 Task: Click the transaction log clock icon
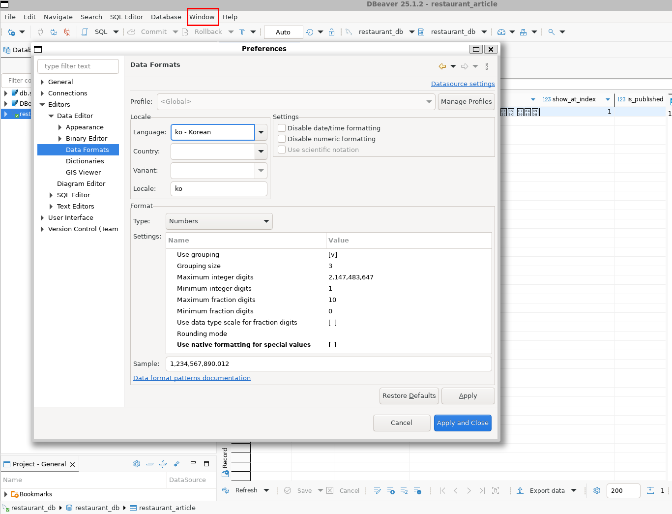310,32
